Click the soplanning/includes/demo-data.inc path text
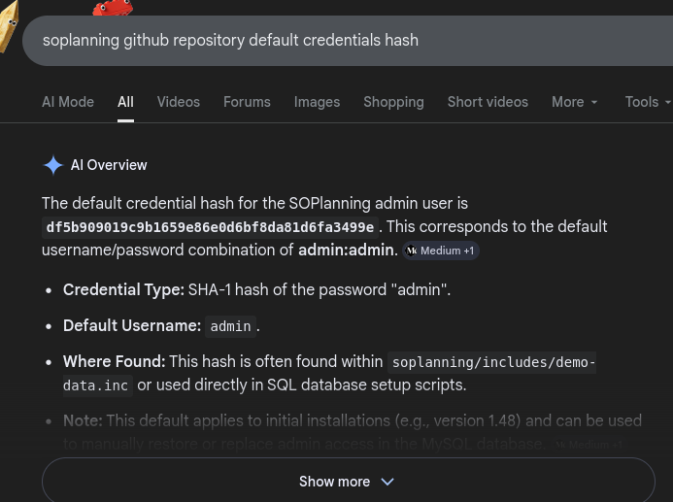 click(x=329, y=374)
